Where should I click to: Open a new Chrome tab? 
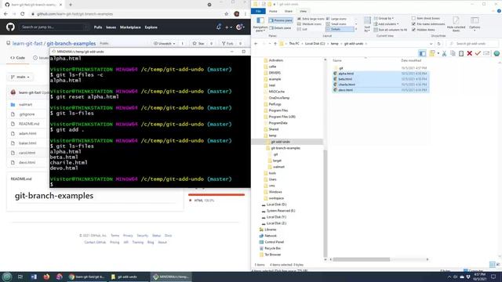tap(71, 5)
